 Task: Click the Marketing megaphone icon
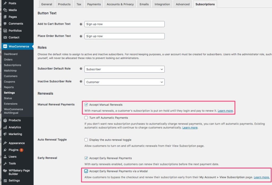pos(5,134)
